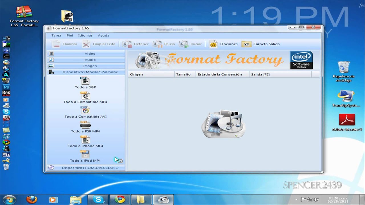365x205 pixels.
Task: Open the Fx icon in the left desktop column
Action: 6,155
